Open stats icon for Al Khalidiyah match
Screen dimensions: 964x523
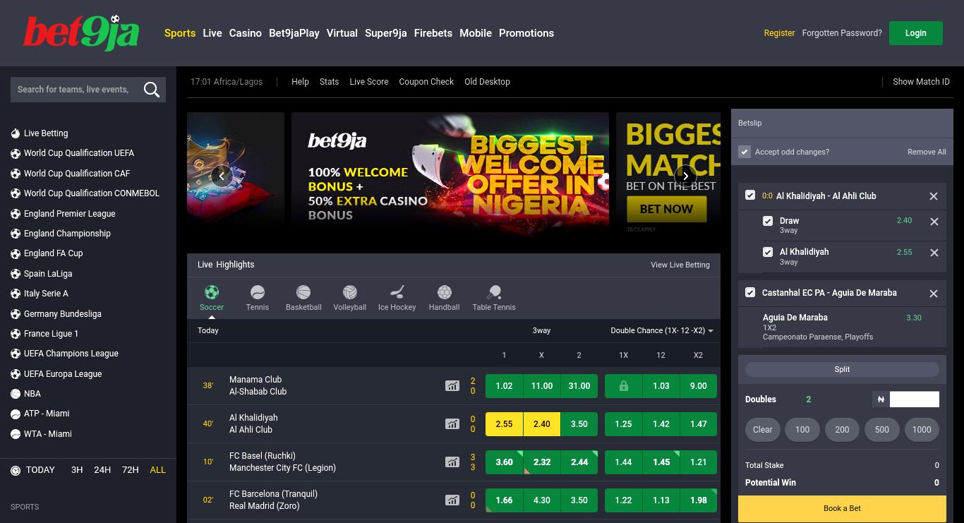(452, 424)
